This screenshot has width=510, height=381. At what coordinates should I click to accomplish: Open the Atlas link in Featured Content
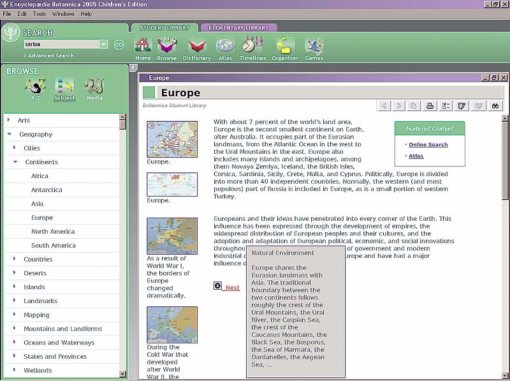click(416, 156)
